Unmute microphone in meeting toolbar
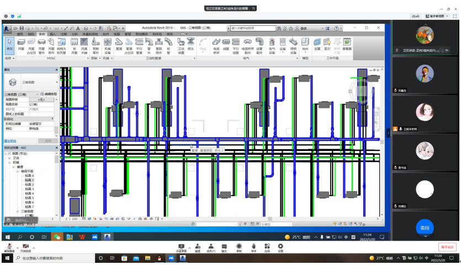The image size is (461, 265). (9, 247)
